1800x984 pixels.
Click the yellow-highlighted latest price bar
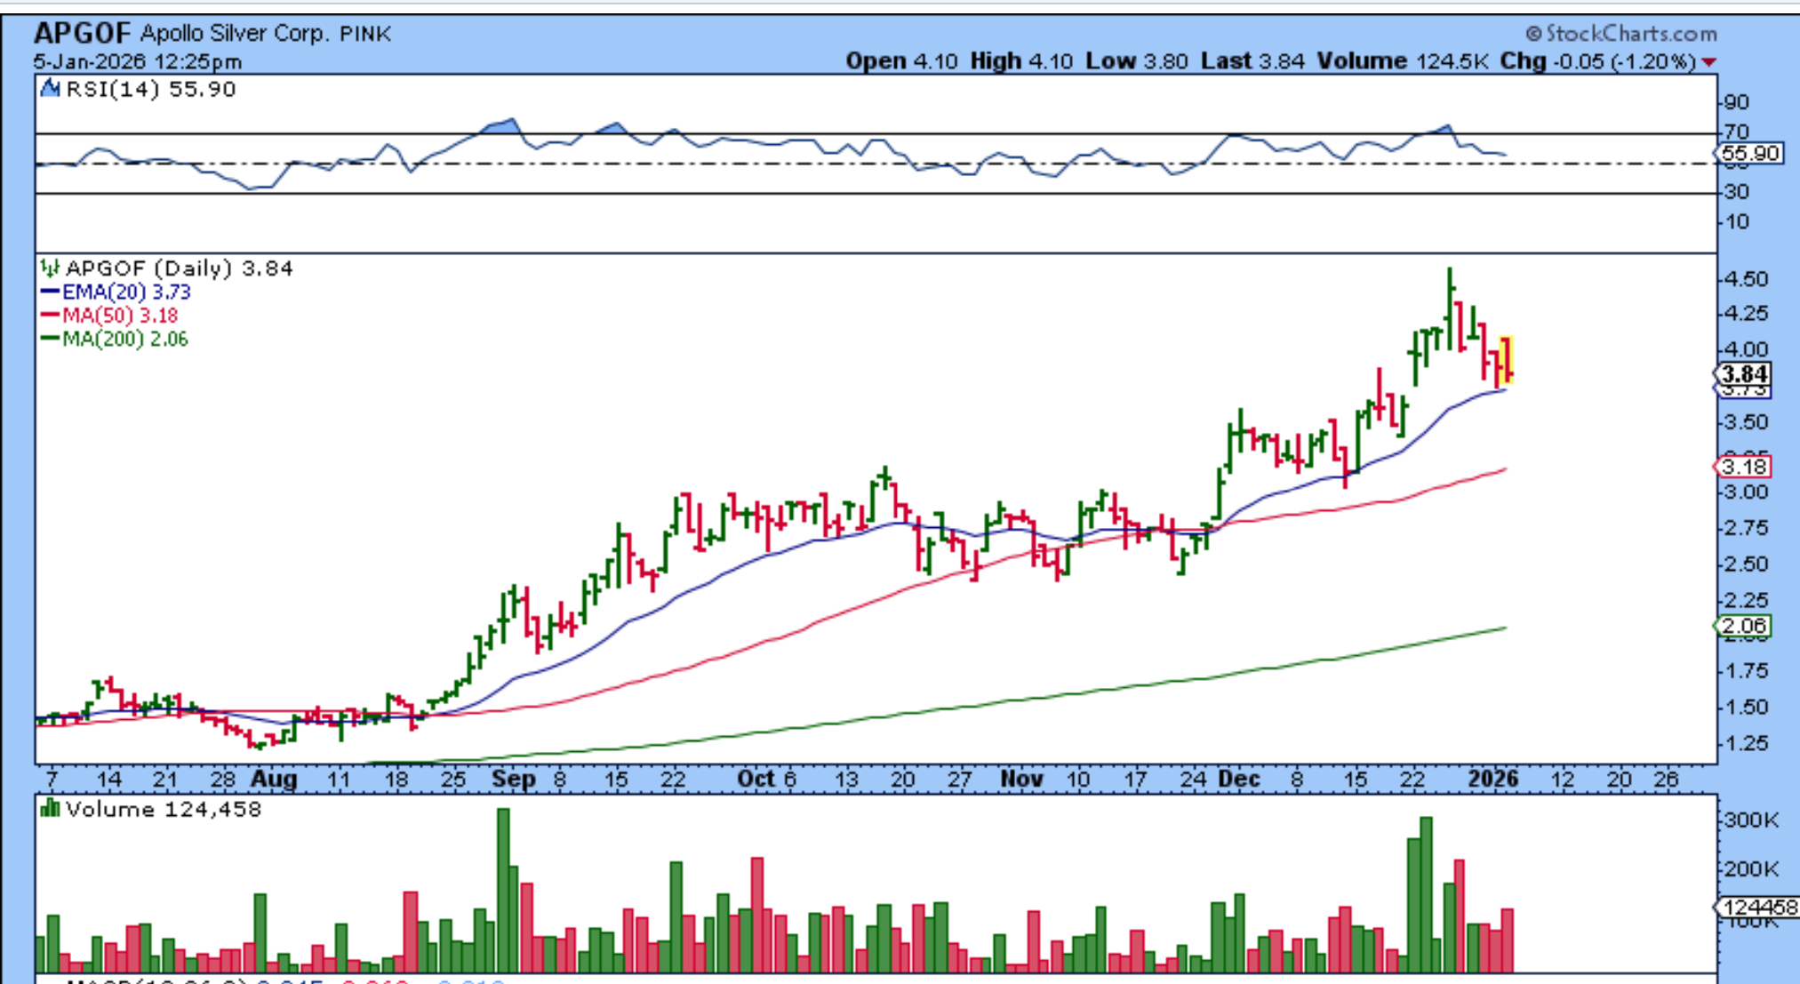(x=1506, y=360)
